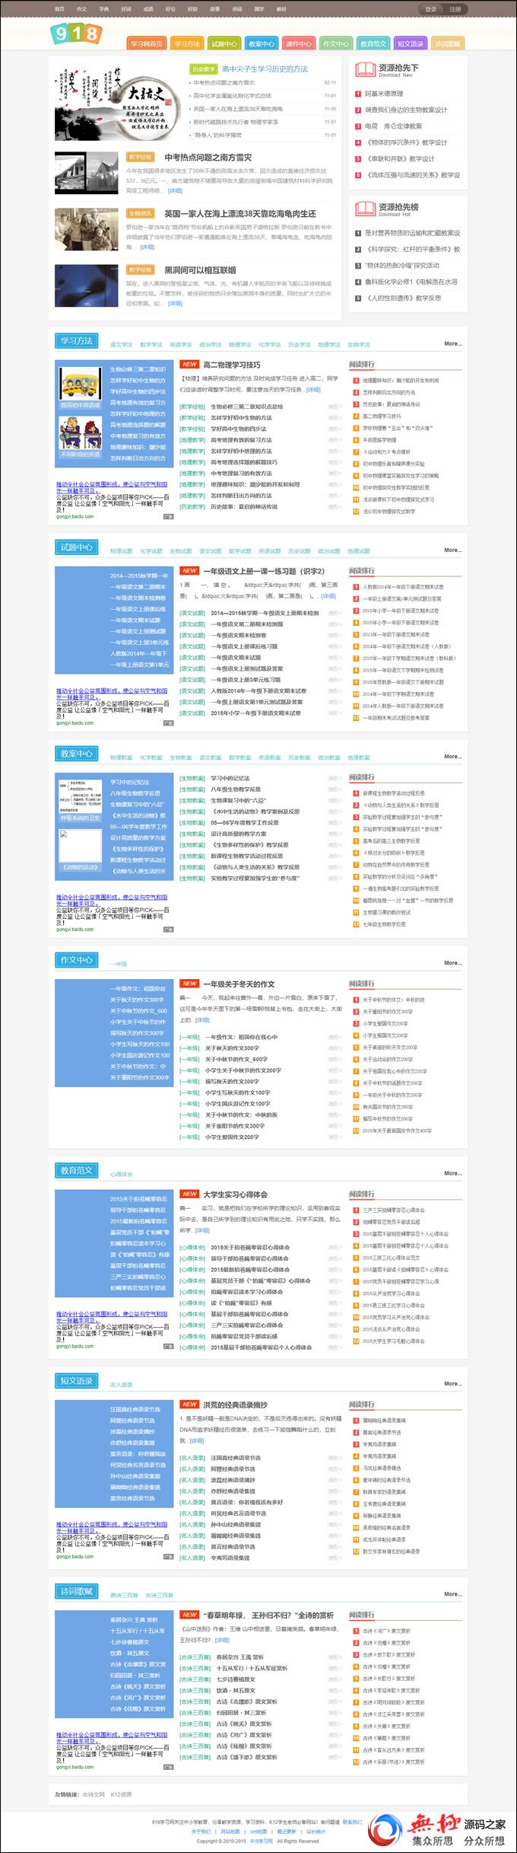Screen dimensions: 517x1853
Task: Open 网站地图 in the footer
Action: (x=230, y=1832)
